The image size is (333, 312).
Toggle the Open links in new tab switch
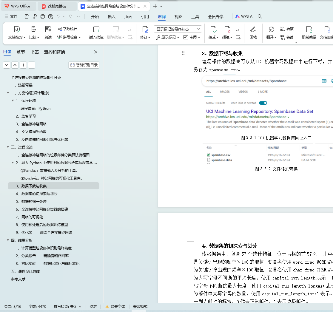click(x=263, y=103)
